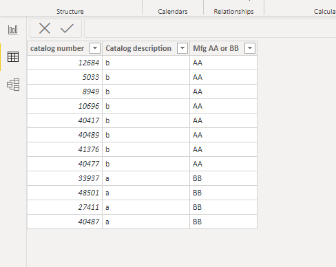Select cell with catalog number 12684
This screenshot has height=267, width=336.
[x=65, y=63]
